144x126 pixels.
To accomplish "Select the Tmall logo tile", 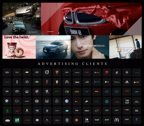I will [x=127, y=101].
